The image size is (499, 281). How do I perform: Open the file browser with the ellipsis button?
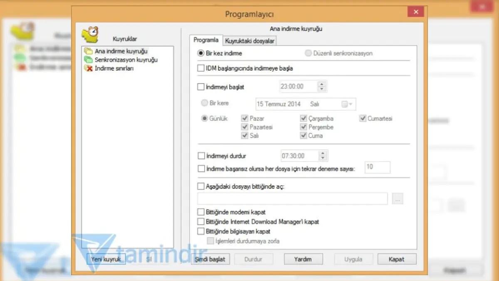(x=398, y=199)
